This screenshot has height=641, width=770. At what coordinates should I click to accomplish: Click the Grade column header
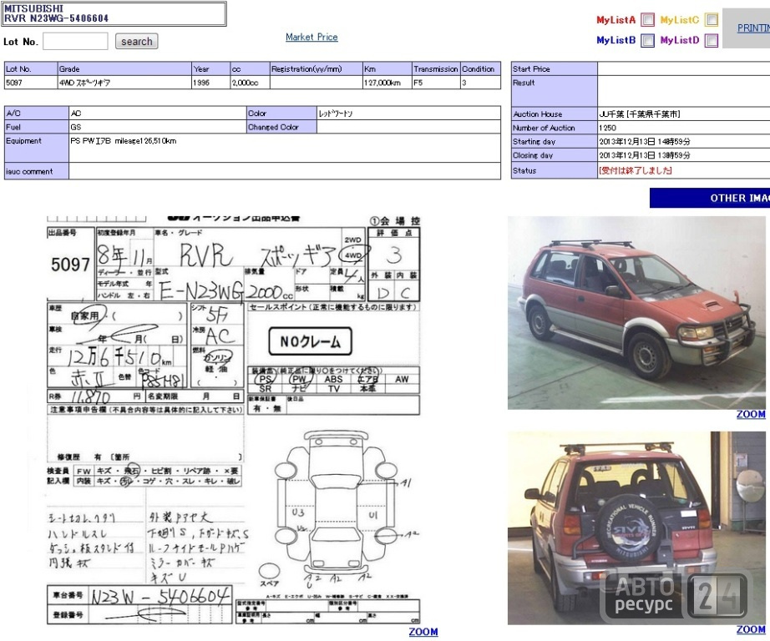(124, 68)
